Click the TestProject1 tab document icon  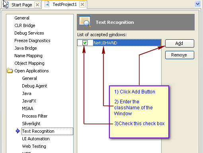47,4
